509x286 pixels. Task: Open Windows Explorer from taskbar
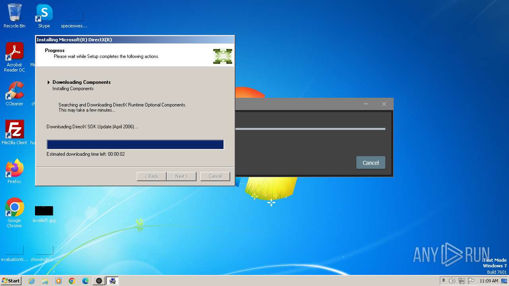pos(45,281)
